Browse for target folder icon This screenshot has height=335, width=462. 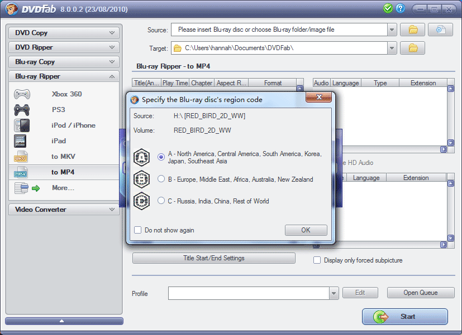[412, 48]
